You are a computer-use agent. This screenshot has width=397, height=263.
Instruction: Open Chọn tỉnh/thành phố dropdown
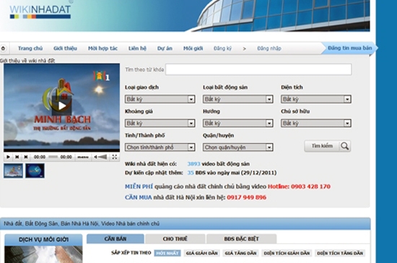coord(160,147)
